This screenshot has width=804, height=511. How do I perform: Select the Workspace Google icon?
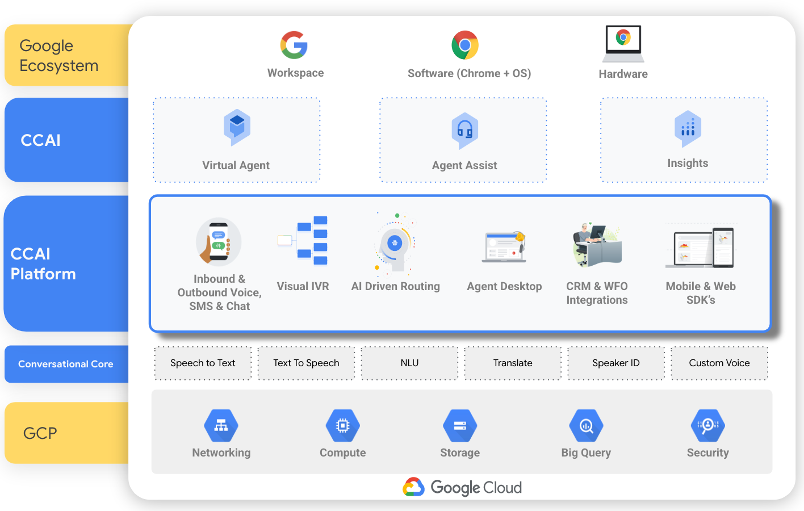coord(294,44)
